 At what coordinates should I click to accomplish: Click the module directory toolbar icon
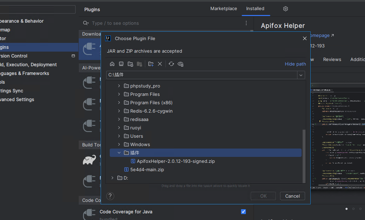pyautogui.click(x=139, y=64)
